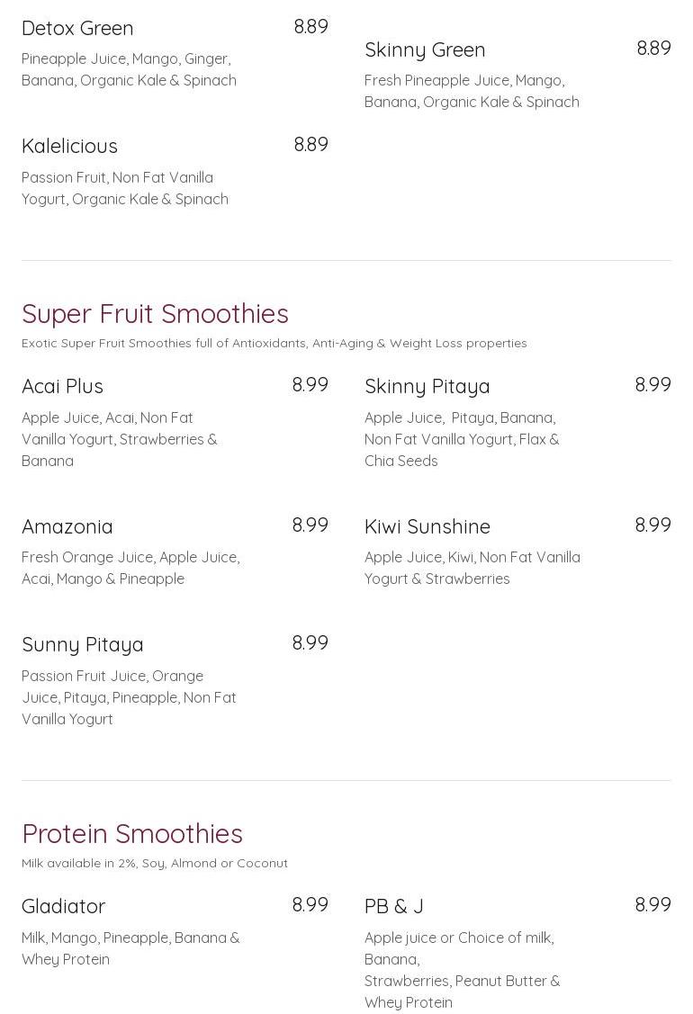Open the Amazonia smoothie item

click(67, 526)
